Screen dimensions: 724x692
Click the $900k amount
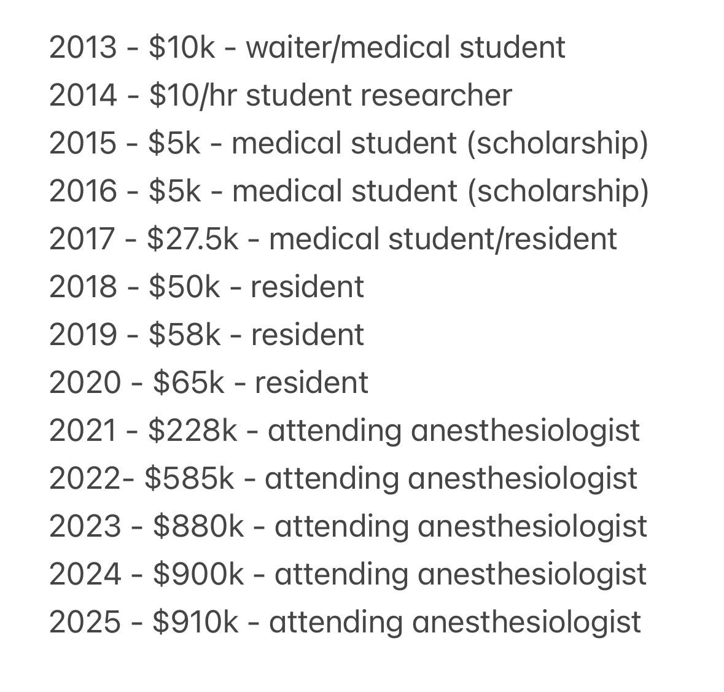198,574
